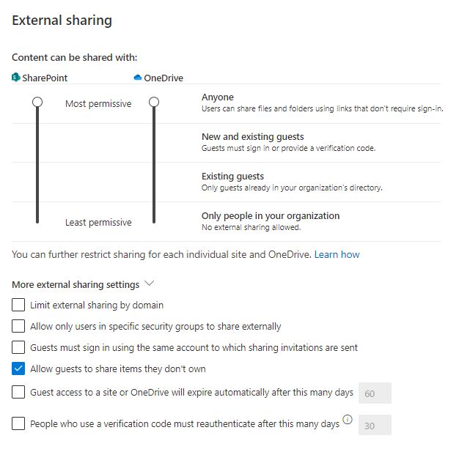Viewport: 459px width, 452px height.
Task: Enable Limit external sharing by domain
Action: (x=18, y=305)
